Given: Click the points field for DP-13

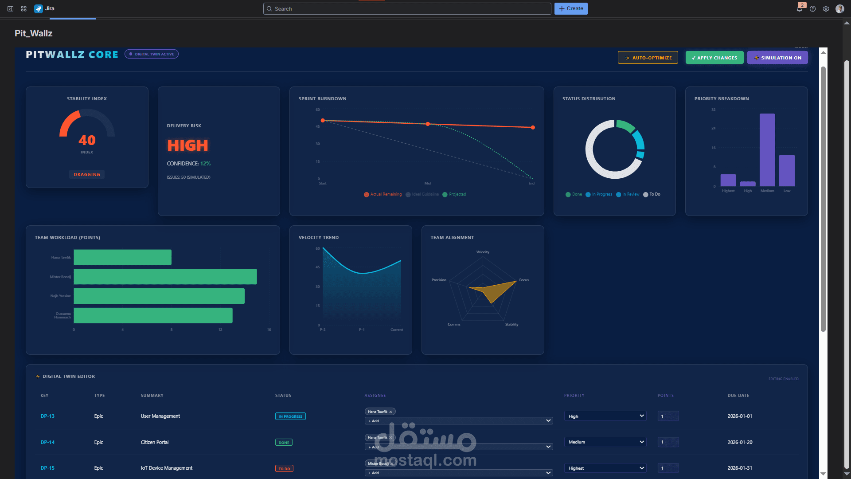Looking at the screenshot, I should tap(668, 416).
